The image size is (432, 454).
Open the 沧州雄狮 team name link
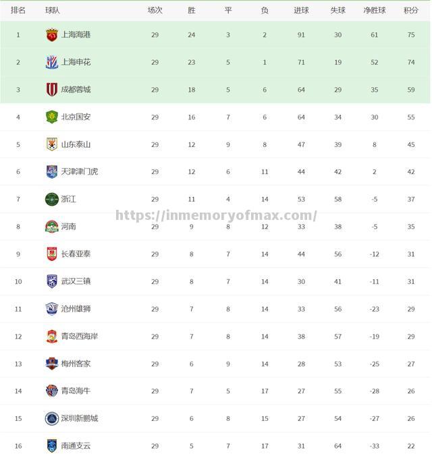coord(76,309)
